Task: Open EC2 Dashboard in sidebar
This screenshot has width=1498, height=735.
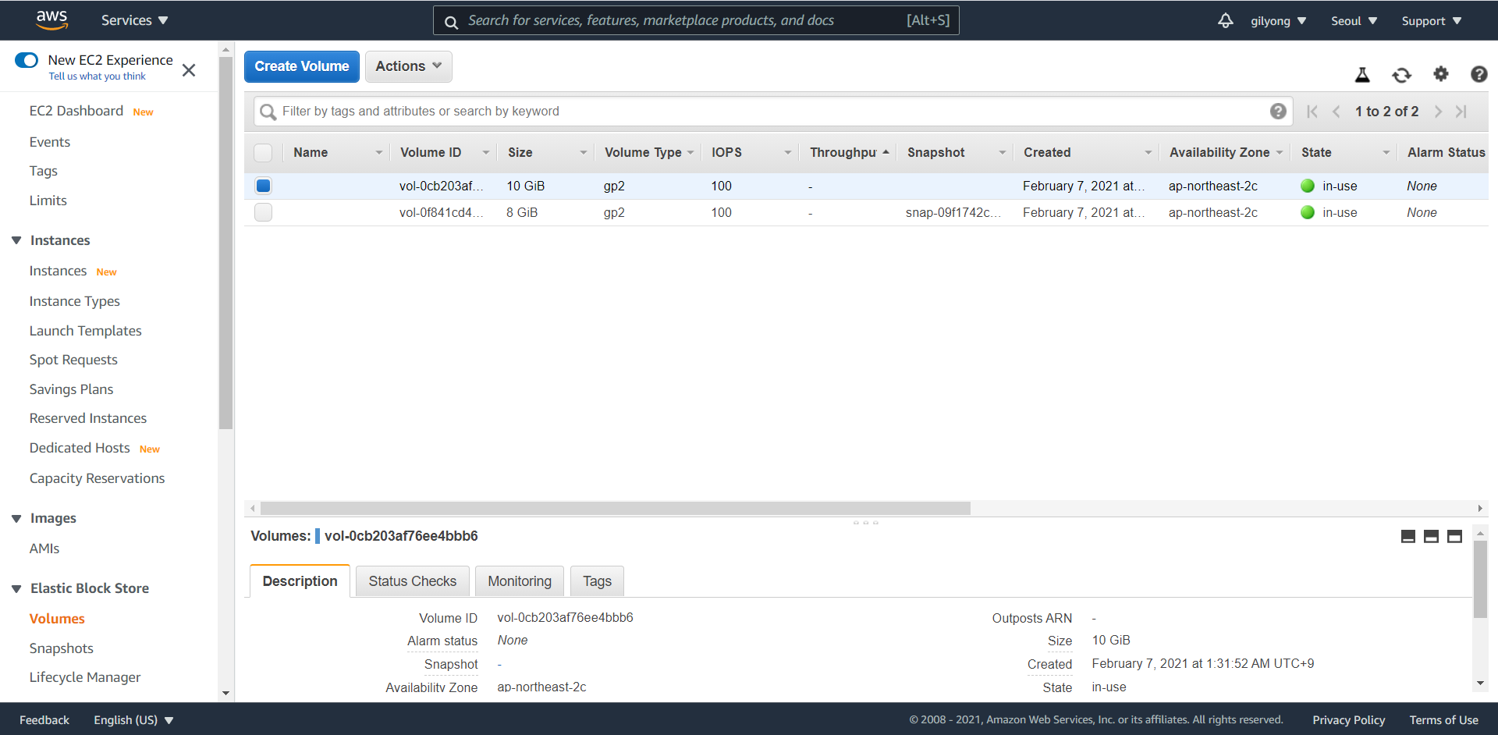Action: click(x=76, y=111)
